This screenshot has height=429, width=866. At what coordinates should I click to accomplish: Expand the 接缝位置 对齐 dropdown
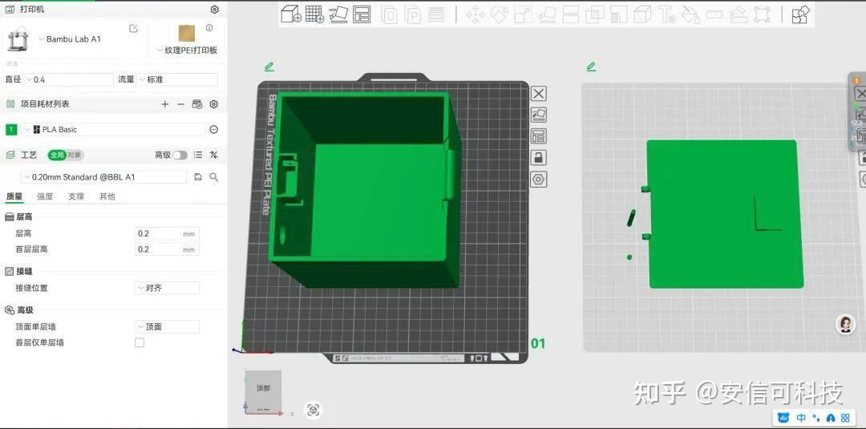167,288
